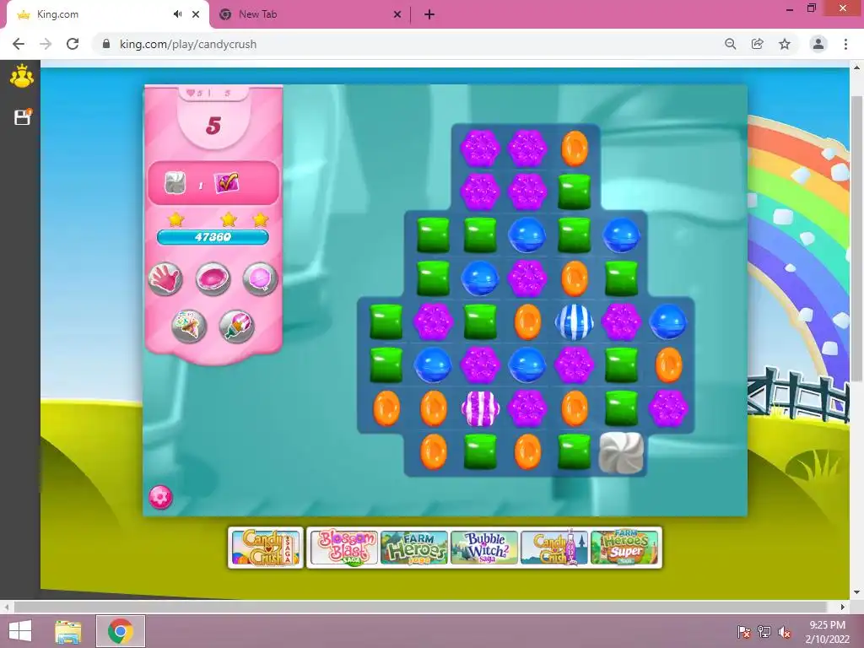
Task: Click the blue striped candy
Action: click(x=574, y=321)
